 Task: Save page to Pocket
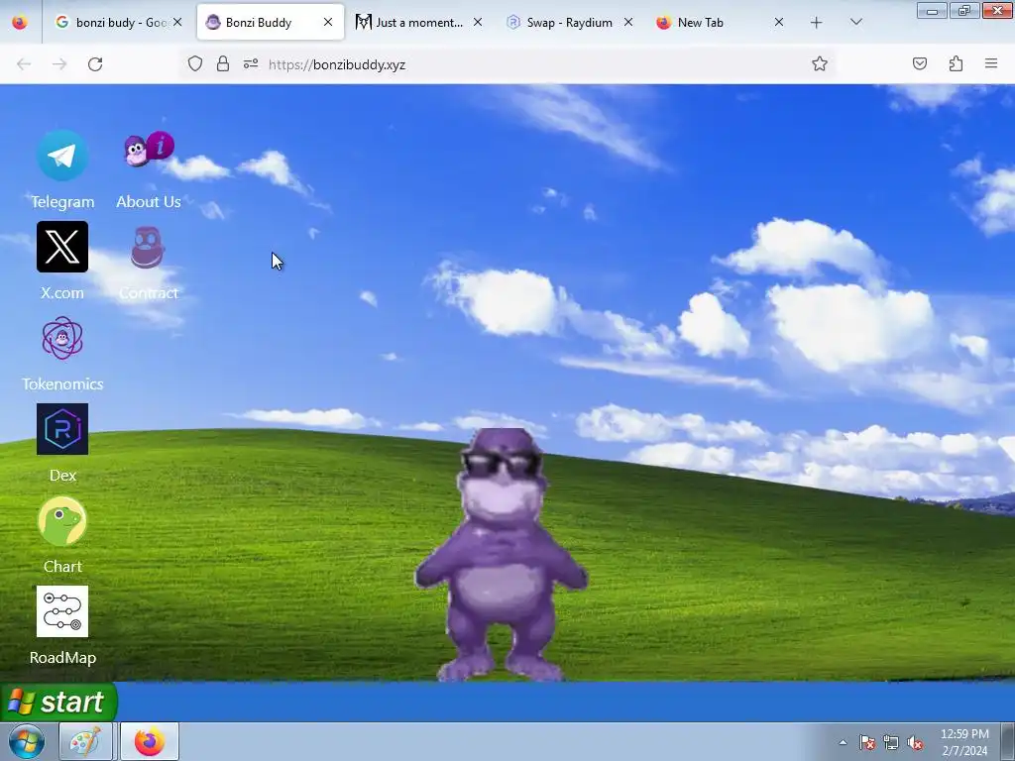pos(920,63)
